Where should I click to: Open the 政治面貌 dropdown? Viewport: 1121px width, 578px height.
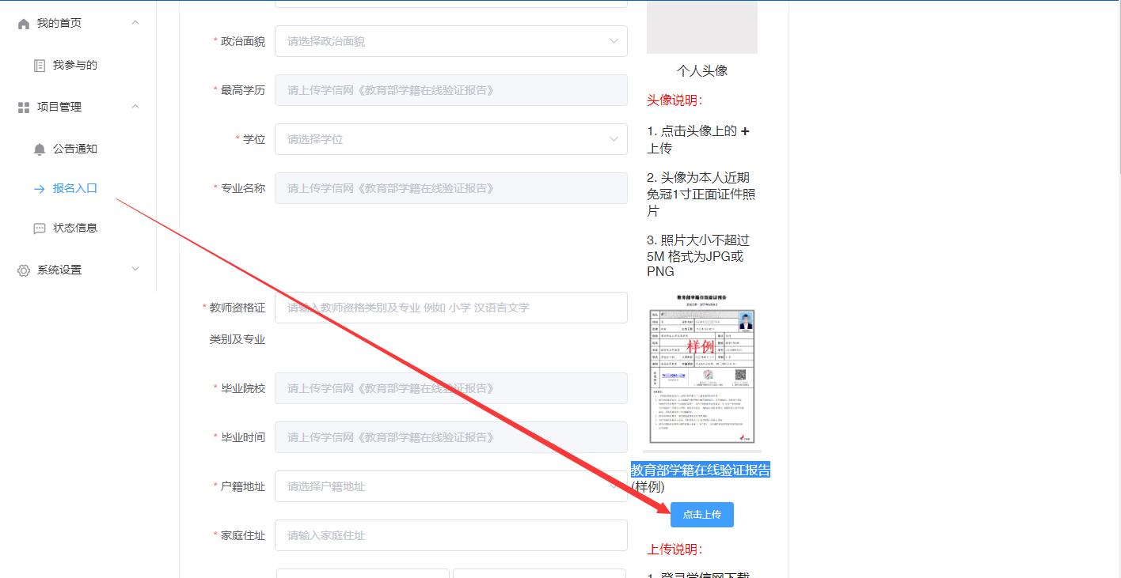click(450, 41)
